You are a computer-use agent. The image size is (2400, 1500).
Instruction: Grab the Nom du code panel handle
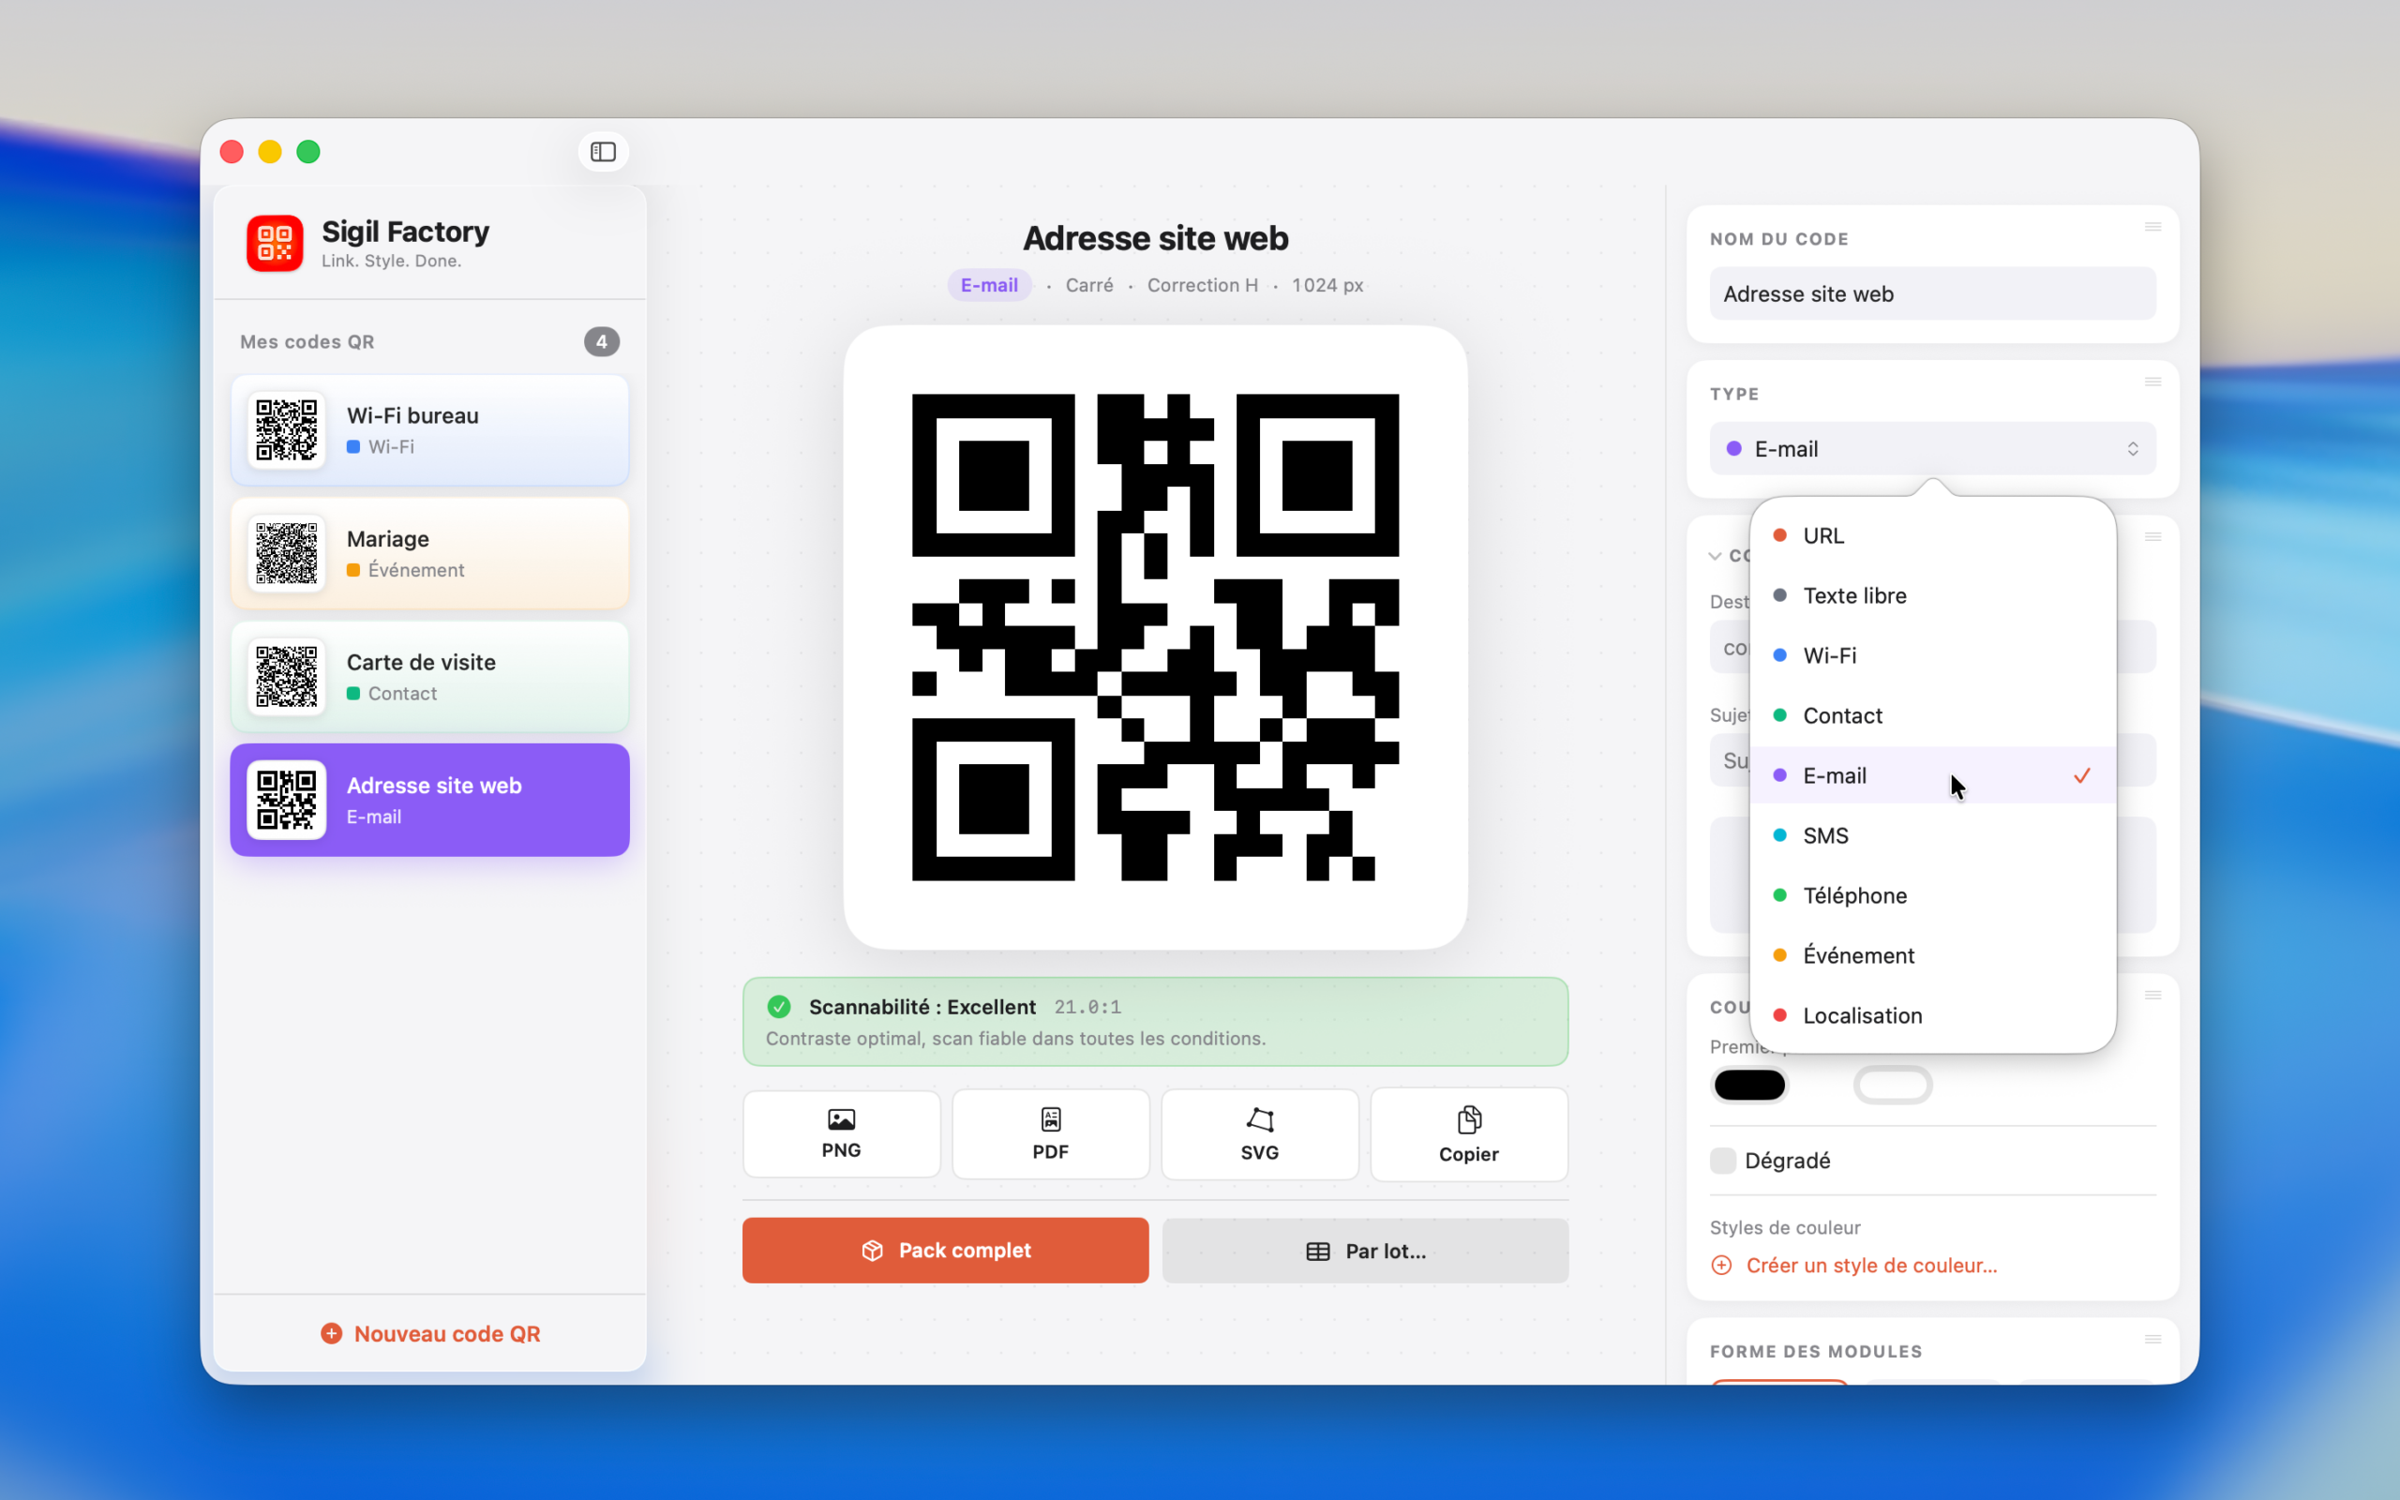pos(2152,227)
